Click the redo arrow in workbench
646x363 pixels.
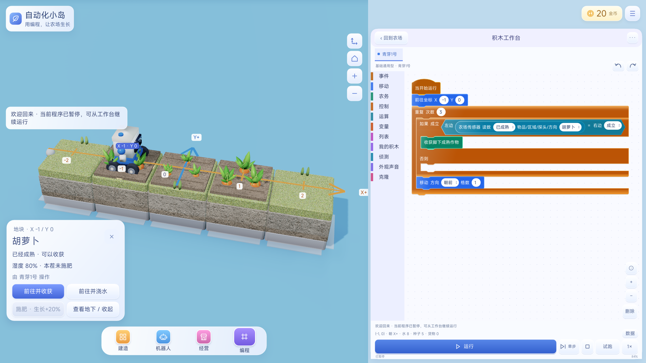[x=633, y=66]
